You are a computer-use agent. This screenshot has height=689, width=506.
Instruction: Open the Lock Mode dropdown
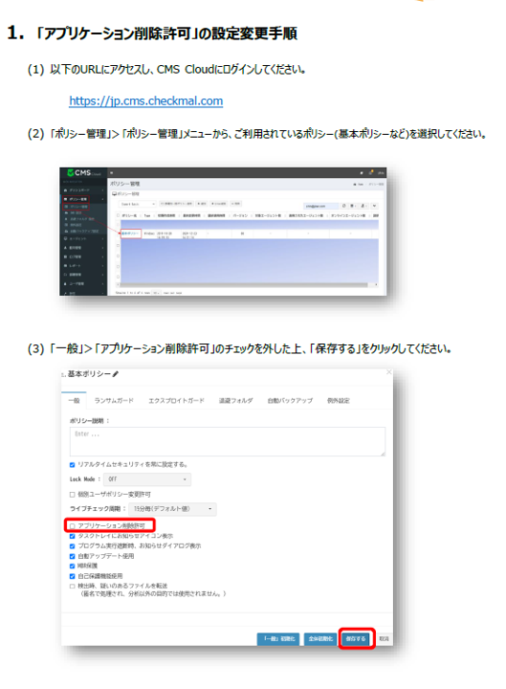(147, 479)
